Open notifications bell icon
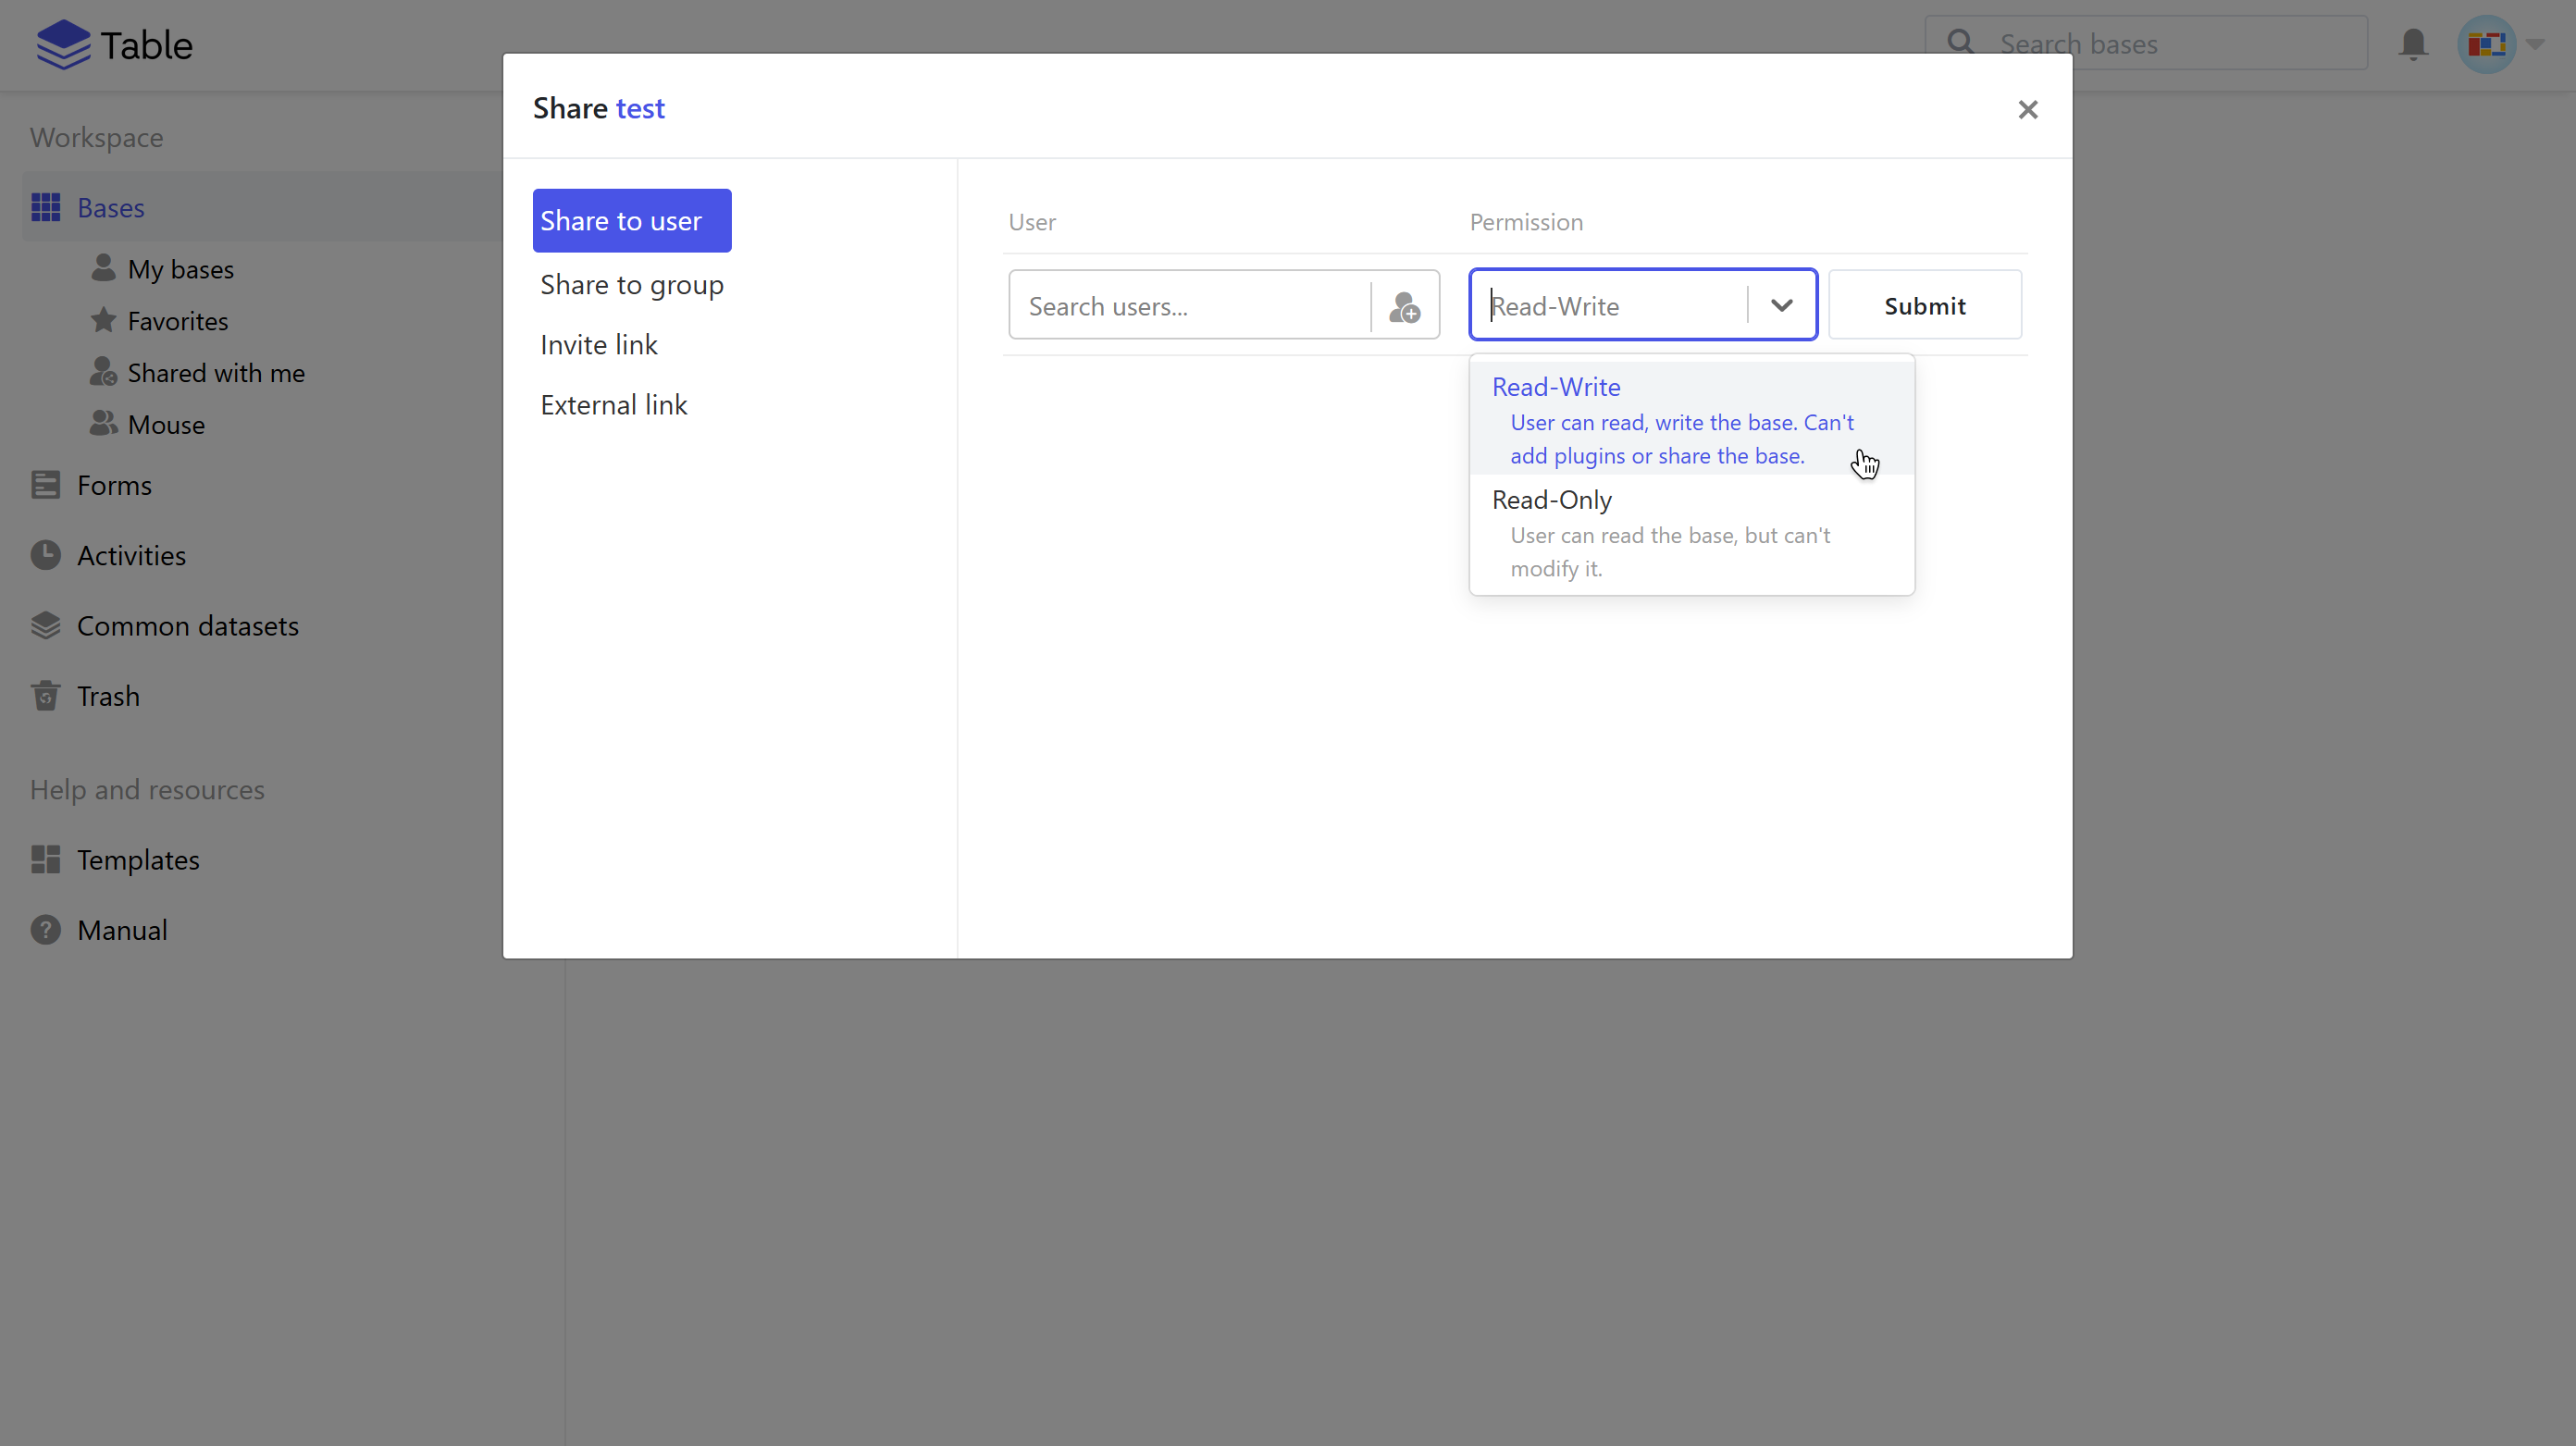 point(2413,44)
